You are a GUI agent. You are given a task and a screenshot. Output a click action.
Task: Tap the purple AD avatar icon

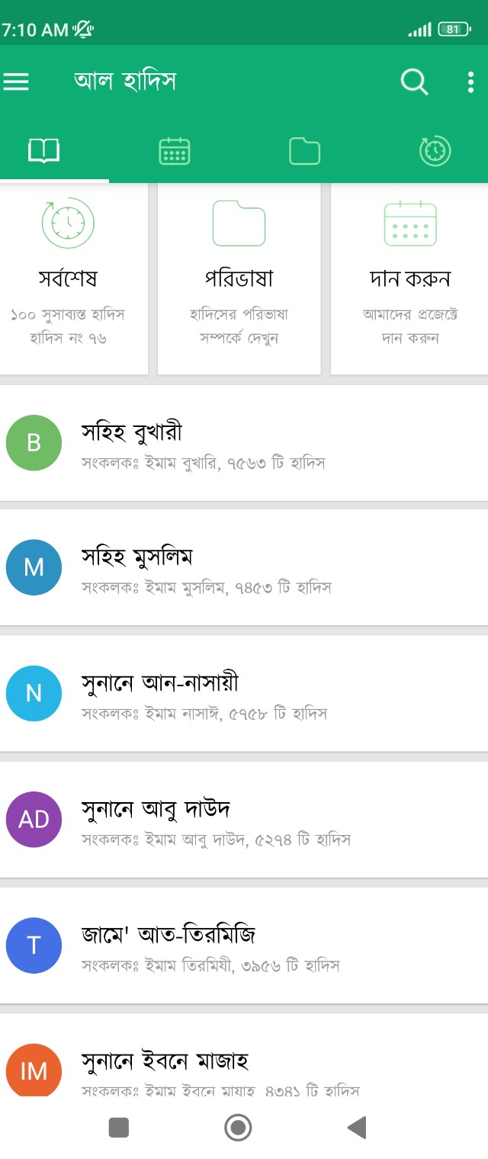pyautogui.click(x=34, y=820)
